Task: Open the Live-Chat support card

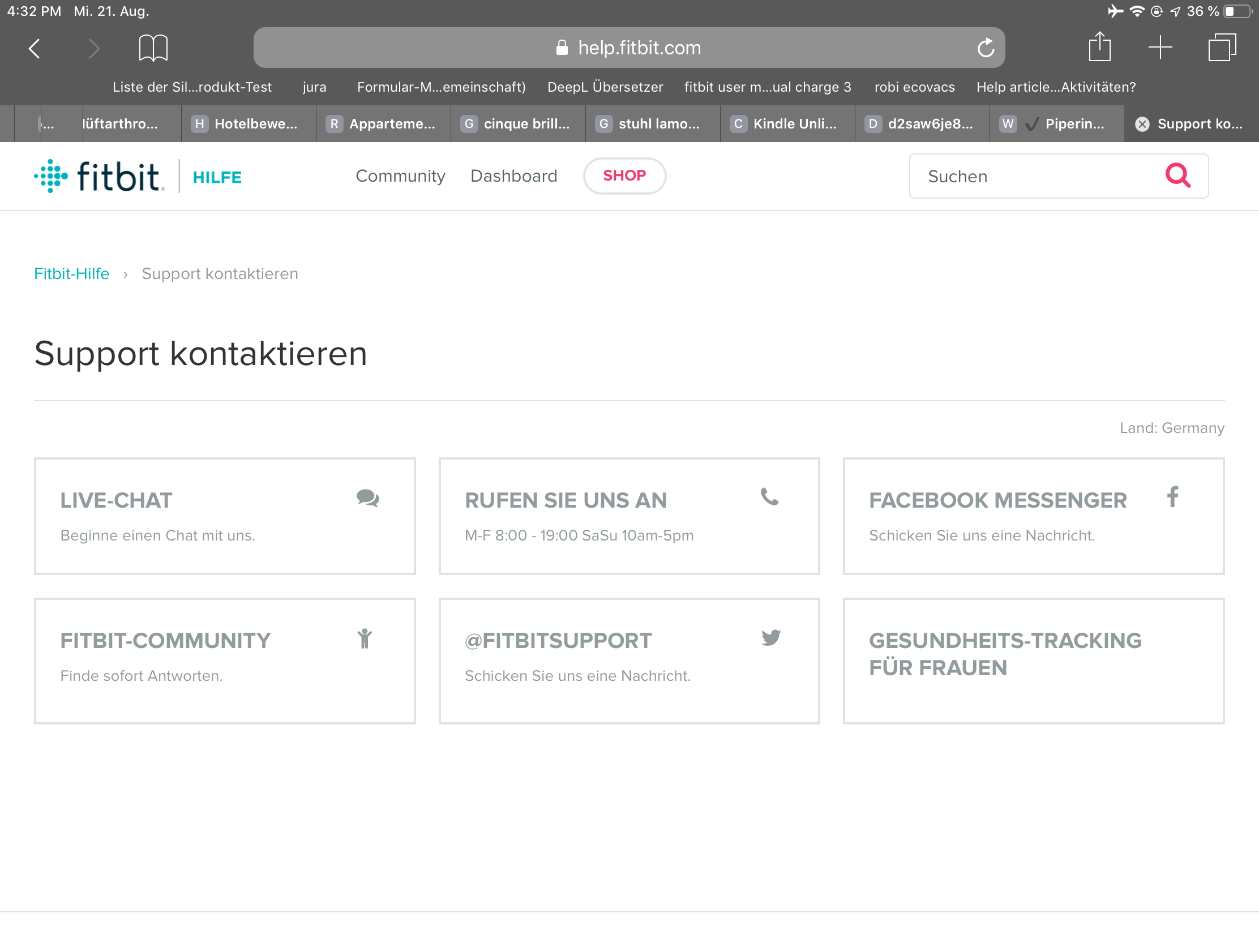Action: pos(225,516)
